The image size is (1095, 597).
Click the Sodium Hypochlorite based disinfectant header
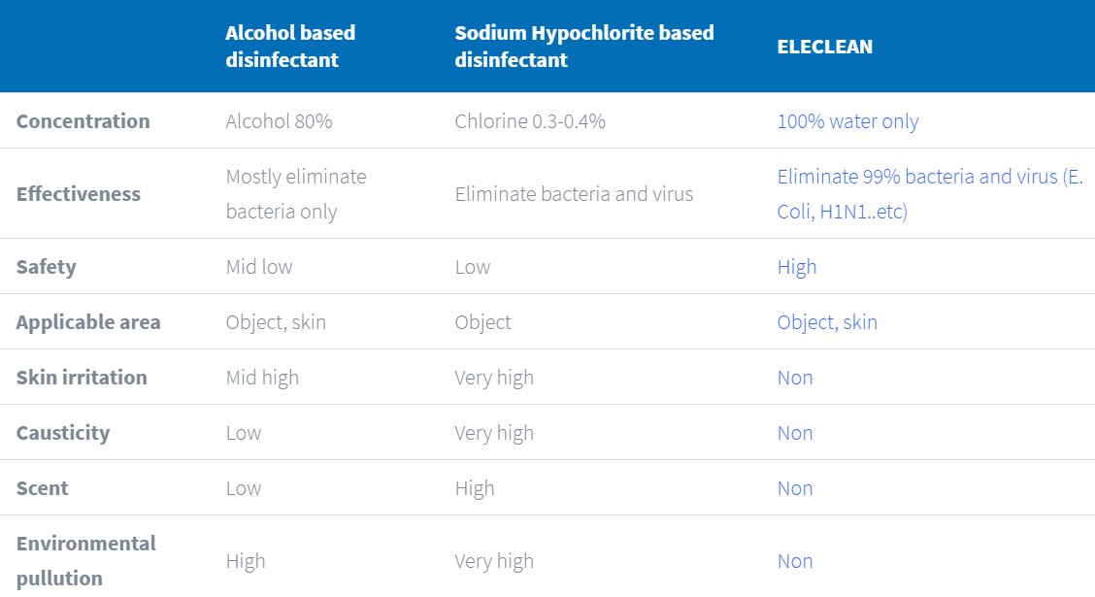(583, 46)
